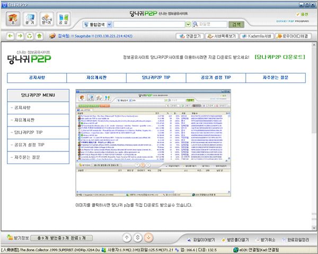The image size is (318, 254).
Task: Click the 완료파일정리 clean completed button
Action: pos(296,240)
